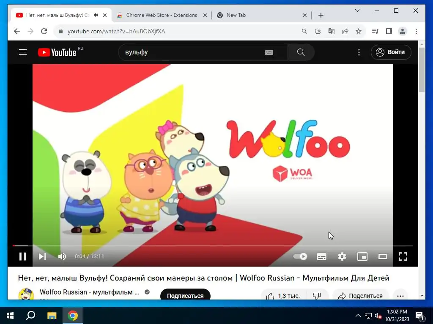The image size is (433, 324).
Task: Close the Chrome Web Store tab
Action: [x=205, y=15]
